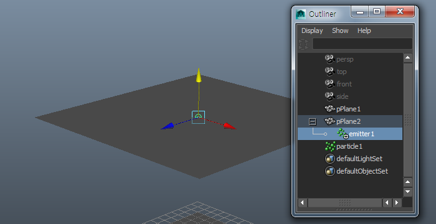Click the horizontal scroll right arrow
The image size is (436, 224).
point(397,203)
